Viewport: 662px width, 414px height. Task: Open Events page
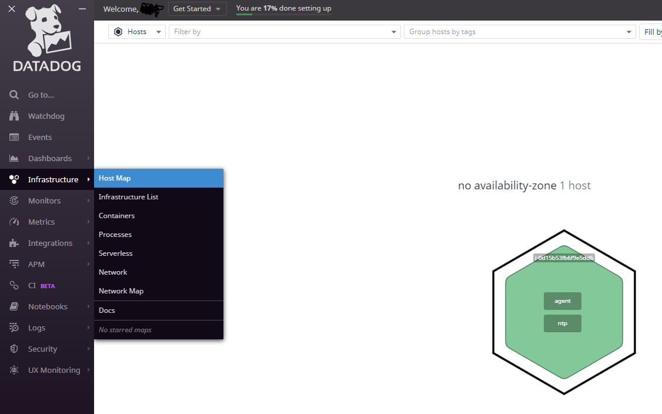pyautogui.click(x=47, y=137)
